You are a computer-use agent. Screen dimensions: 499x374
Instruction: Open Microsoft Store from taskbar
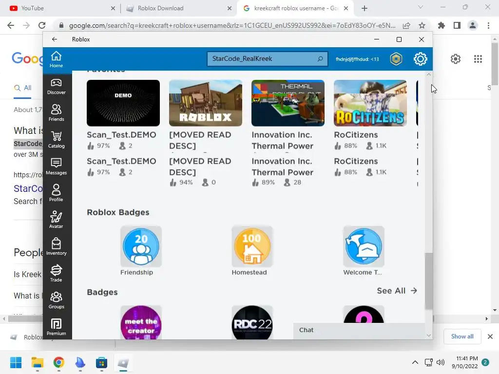101,362
